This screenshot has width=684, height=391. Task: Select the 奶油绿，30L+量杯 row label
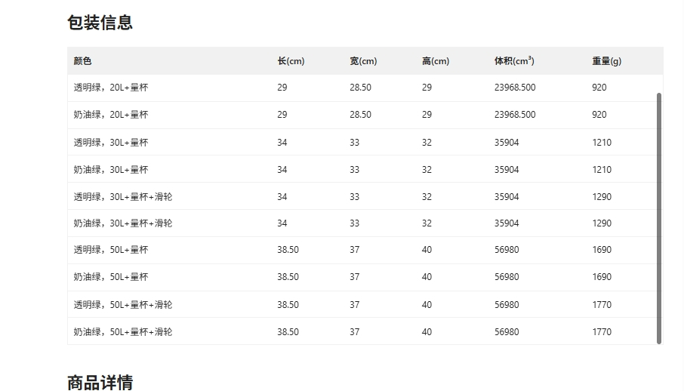click(x=111, y=170)
